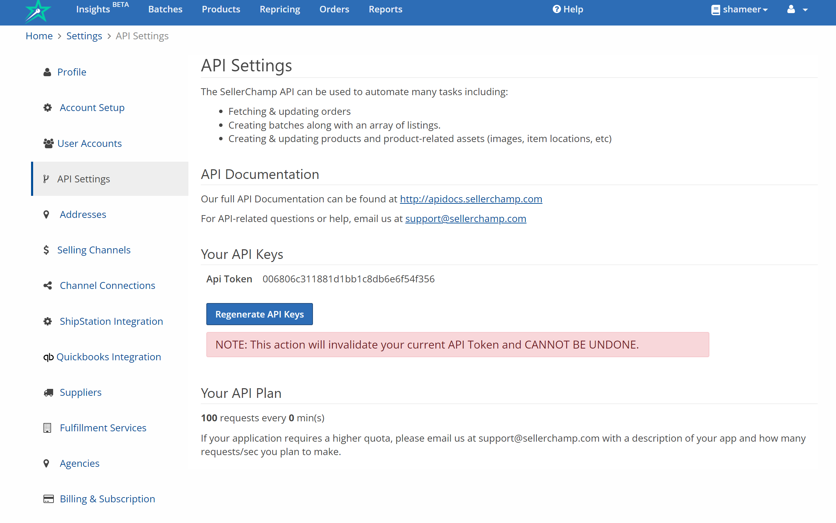836x523 pixels.
Task: Click the SellerChamp star logo
Action: pos(38,11)
